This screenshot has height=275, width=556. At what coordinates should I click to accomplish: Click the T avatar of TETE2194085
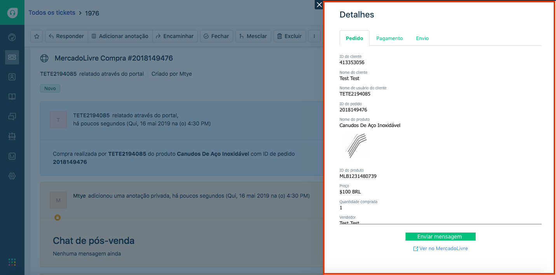(x=58, y=120)
